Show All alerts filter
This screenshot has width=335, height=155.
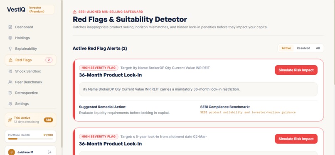click(x=318, y=48)
